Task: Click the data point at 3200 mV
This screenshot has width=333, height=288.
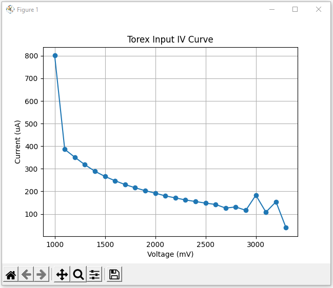Action: point(276,202)
